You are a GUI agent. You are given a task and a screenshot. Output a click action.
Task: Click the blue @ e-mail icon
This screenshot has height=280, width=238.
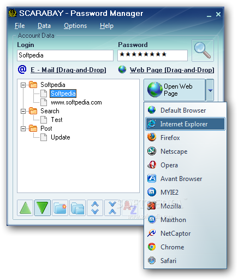point(22,69)
